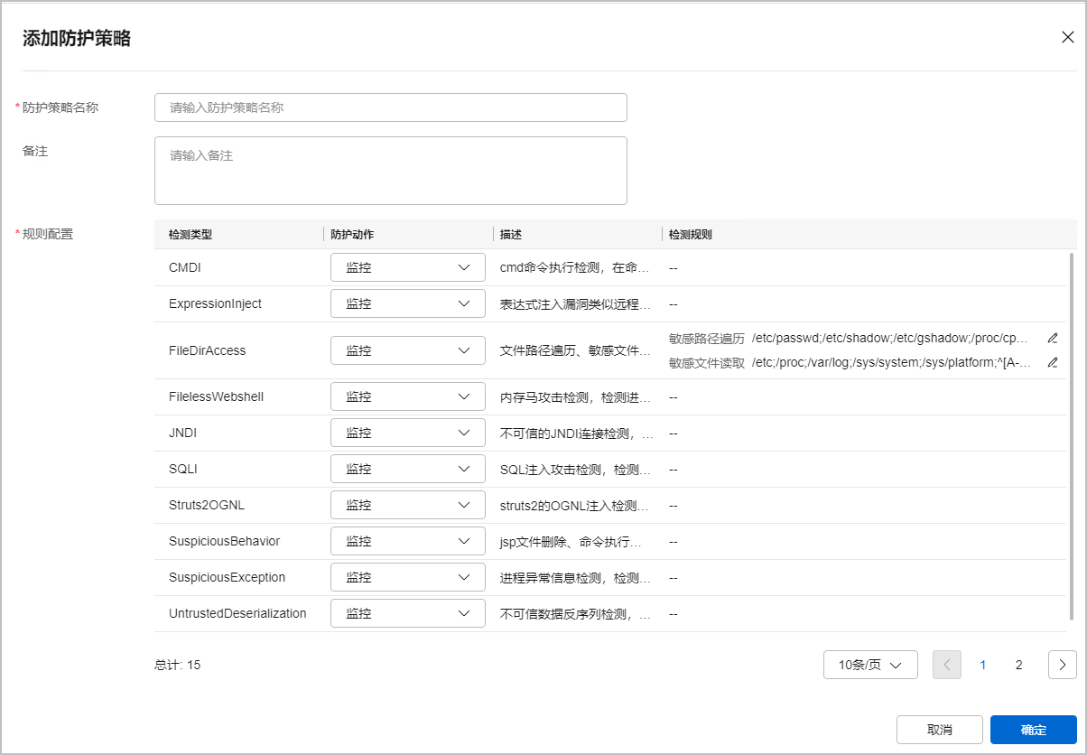Click the 进程异常信息检测 description cell
Image resolution: width=1087 pixels, height=755 pixels.
click(x=574, y=577)
